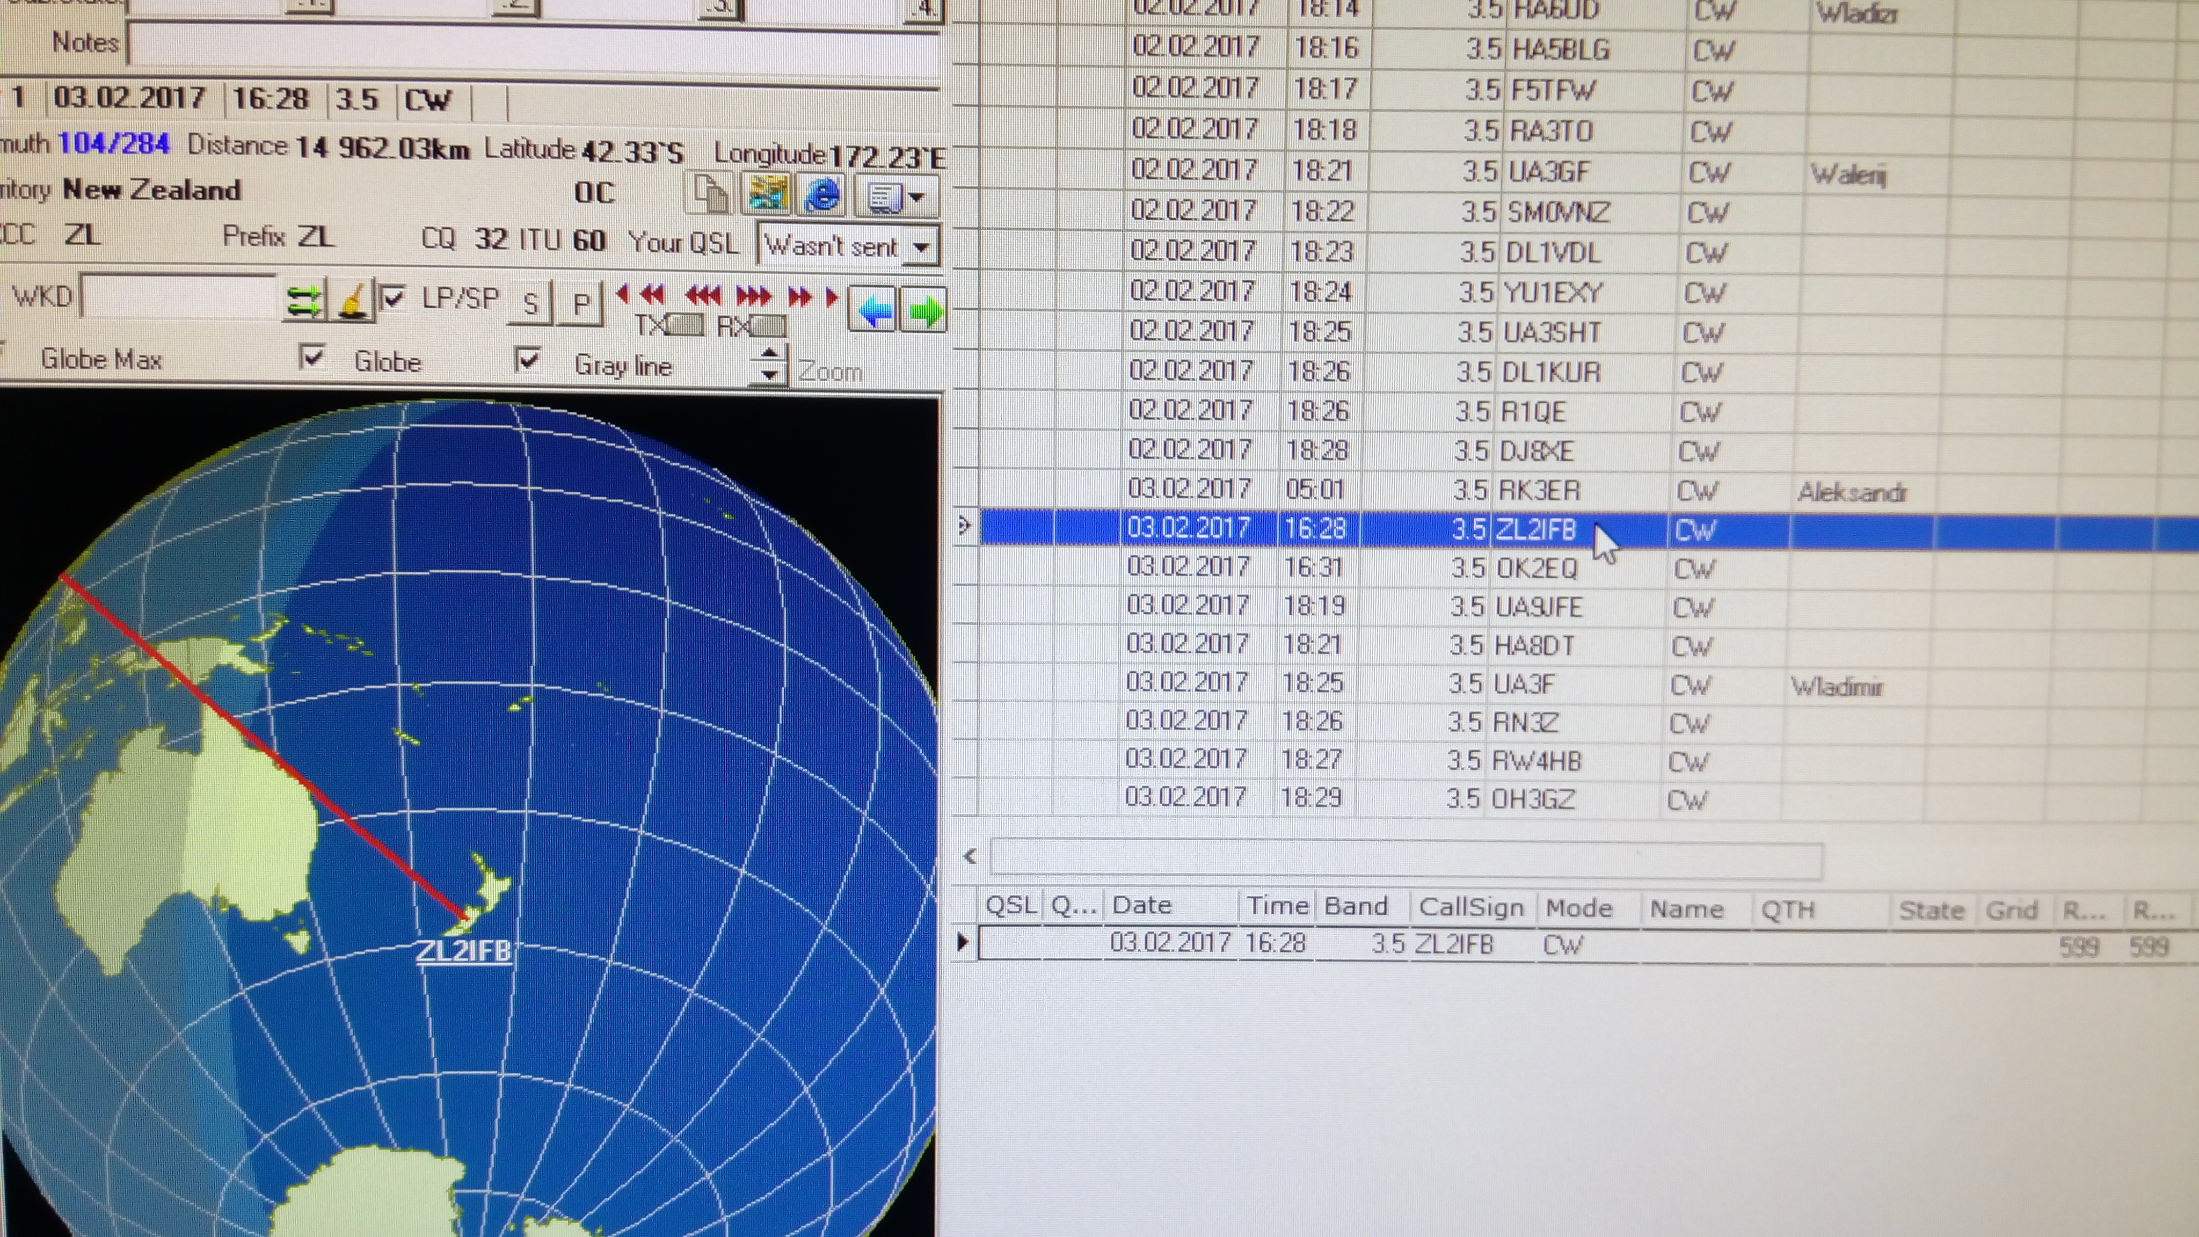This screenshot has width=2199, height=1237.
Task: Open the Your QSL dropdown
Action: pyautogui.click(x=921, y=248)
